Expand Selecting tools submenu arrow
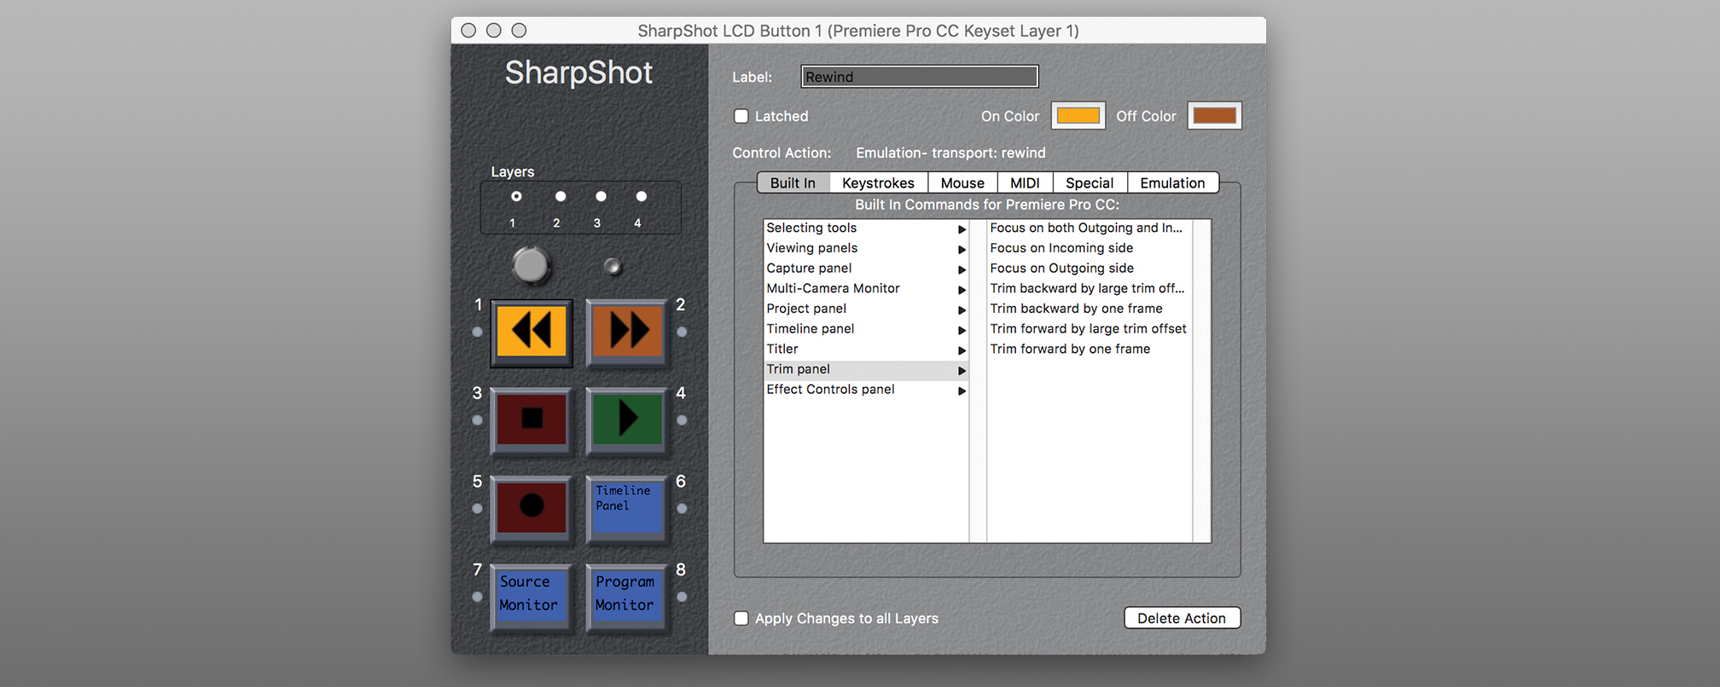Image resolution: width=1720 pixels, height=687 pixels. click(x=962, y=229)
